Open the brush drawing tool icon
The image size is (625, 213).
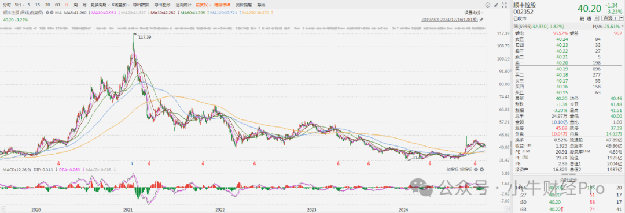(x=496, y=5)
